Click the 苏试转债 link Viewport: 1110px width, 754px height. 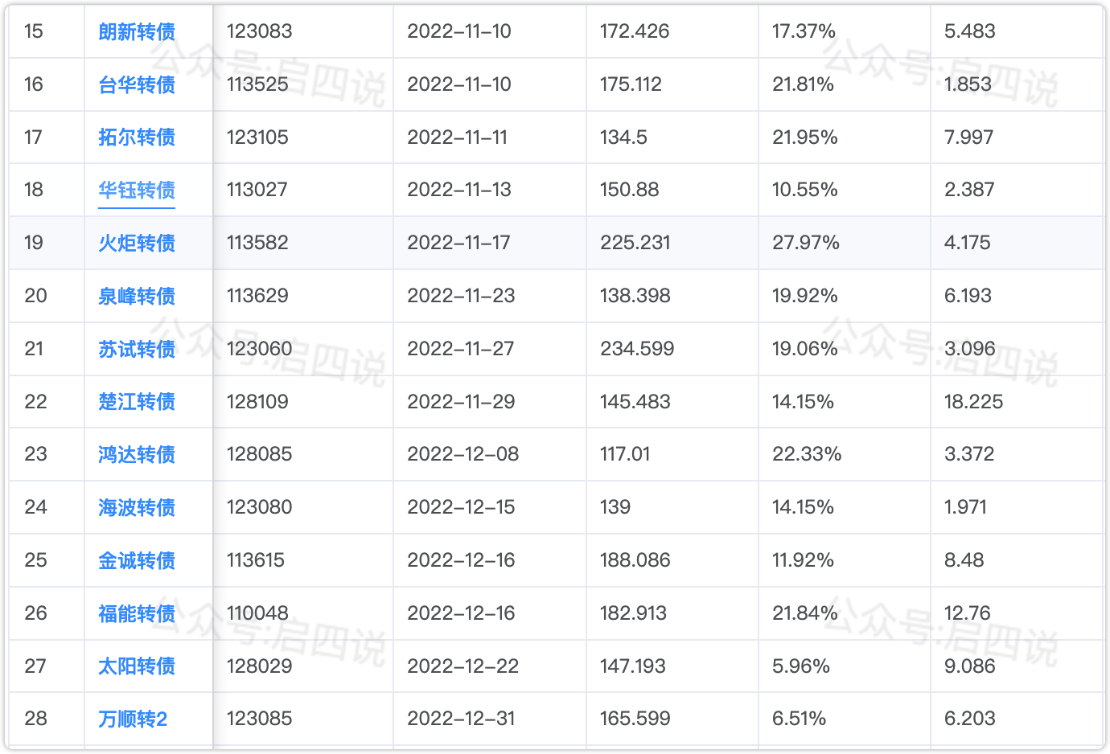pyautogui.click(x=137, y=349)
